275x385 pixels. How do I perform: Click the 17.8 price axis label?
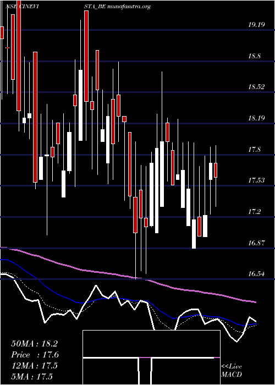pyautogui.click(x=254, y=150)
